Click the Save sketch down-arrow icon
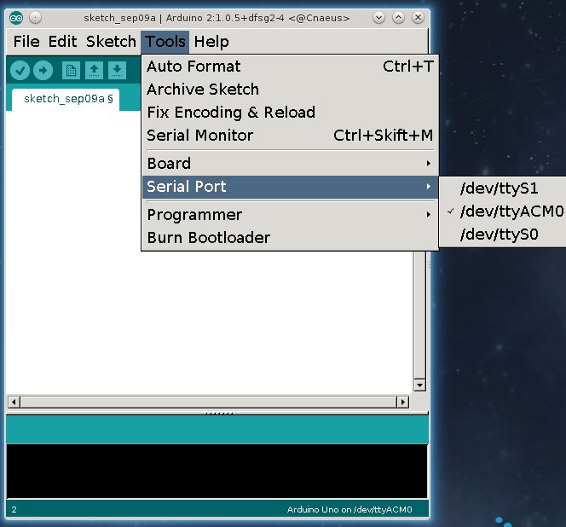The height and width of the screenshot is (527, 566). (x=117, y=71)
